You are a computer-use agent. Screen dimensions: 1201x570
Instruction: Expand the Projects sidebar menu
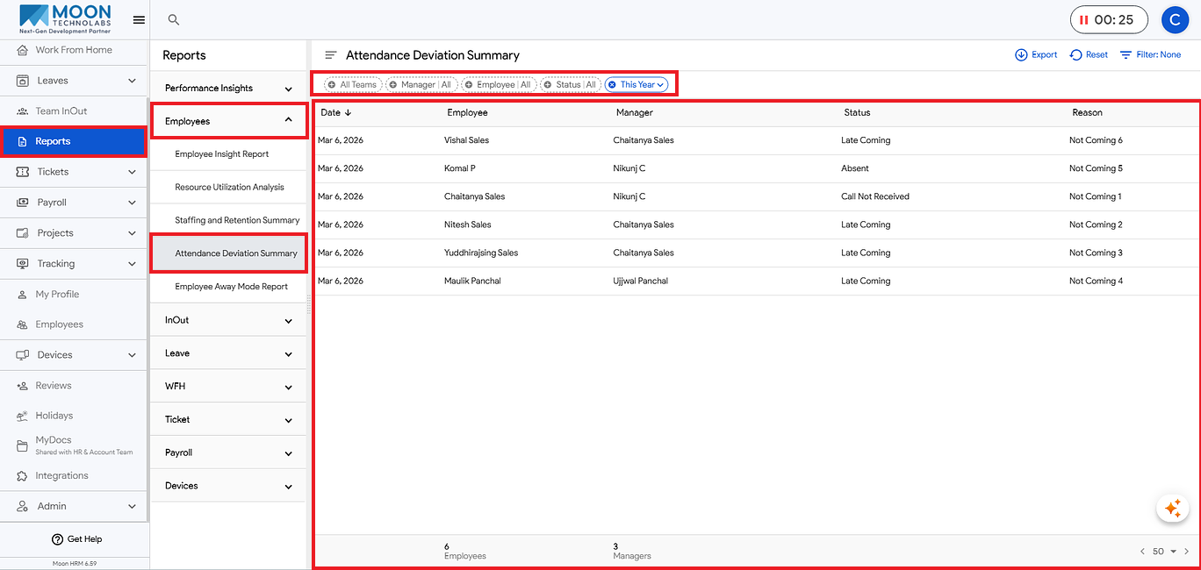(x=73, y=233)
